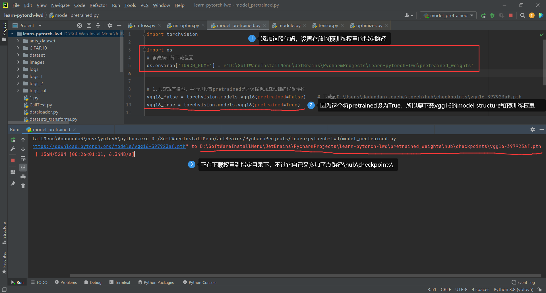Viewport: 546px width, 293px height.
Task: Open Run panel settings gear
Action: pyautogui.click(x=533, y=129)
